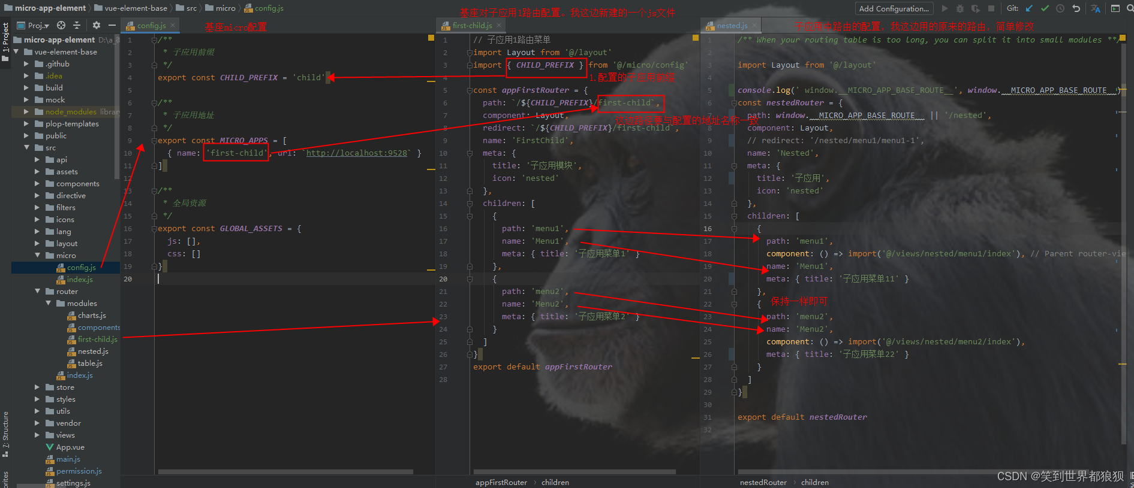The width and height of the screenshot is (1134, 488).
Task: Click the Translate icon in toolbar
Action: pyautogui.click(x=1096, y=8)
